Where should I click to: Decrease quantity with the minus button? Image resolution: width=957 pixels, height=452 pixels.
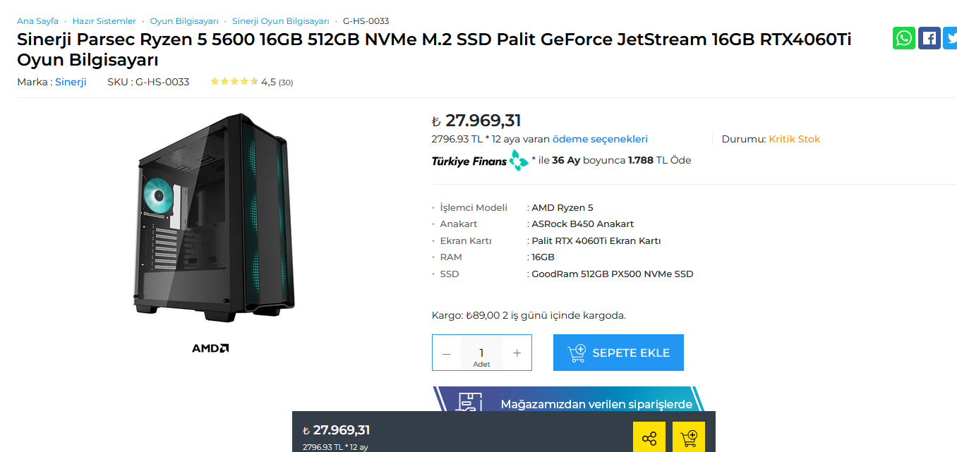[x=446, y=353]
